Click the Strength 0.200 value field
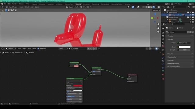The width and height of the screenshot is (195, 109). tap(185, 50)
